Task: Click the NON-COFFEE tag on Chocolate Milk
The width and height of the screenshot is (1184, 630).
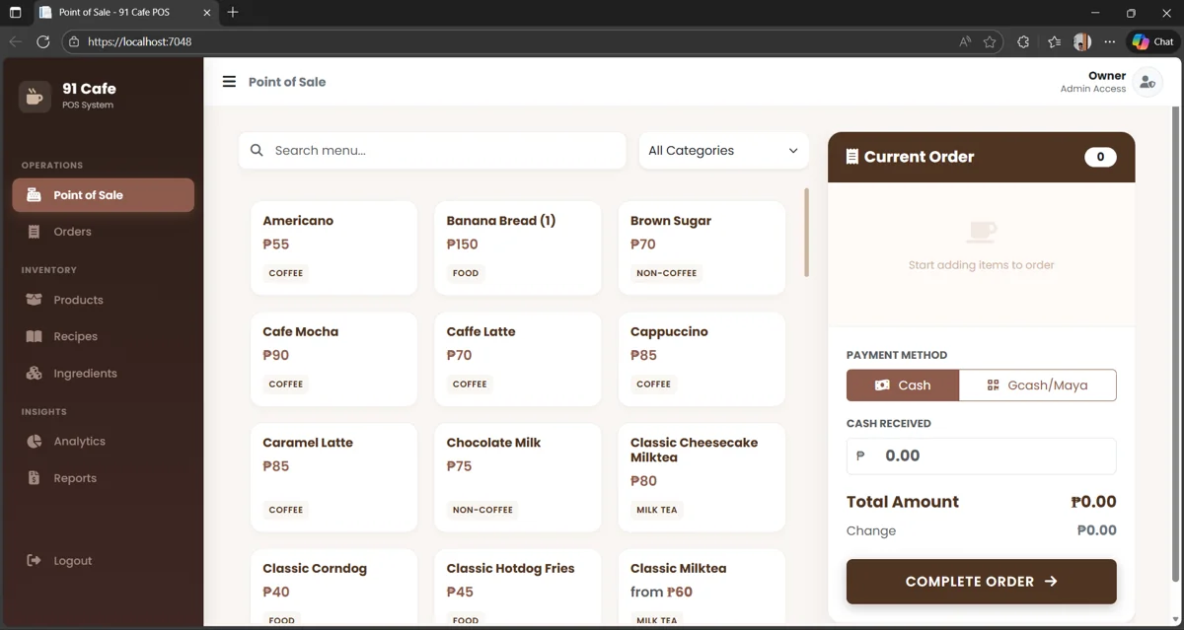Action: [482, 510]
